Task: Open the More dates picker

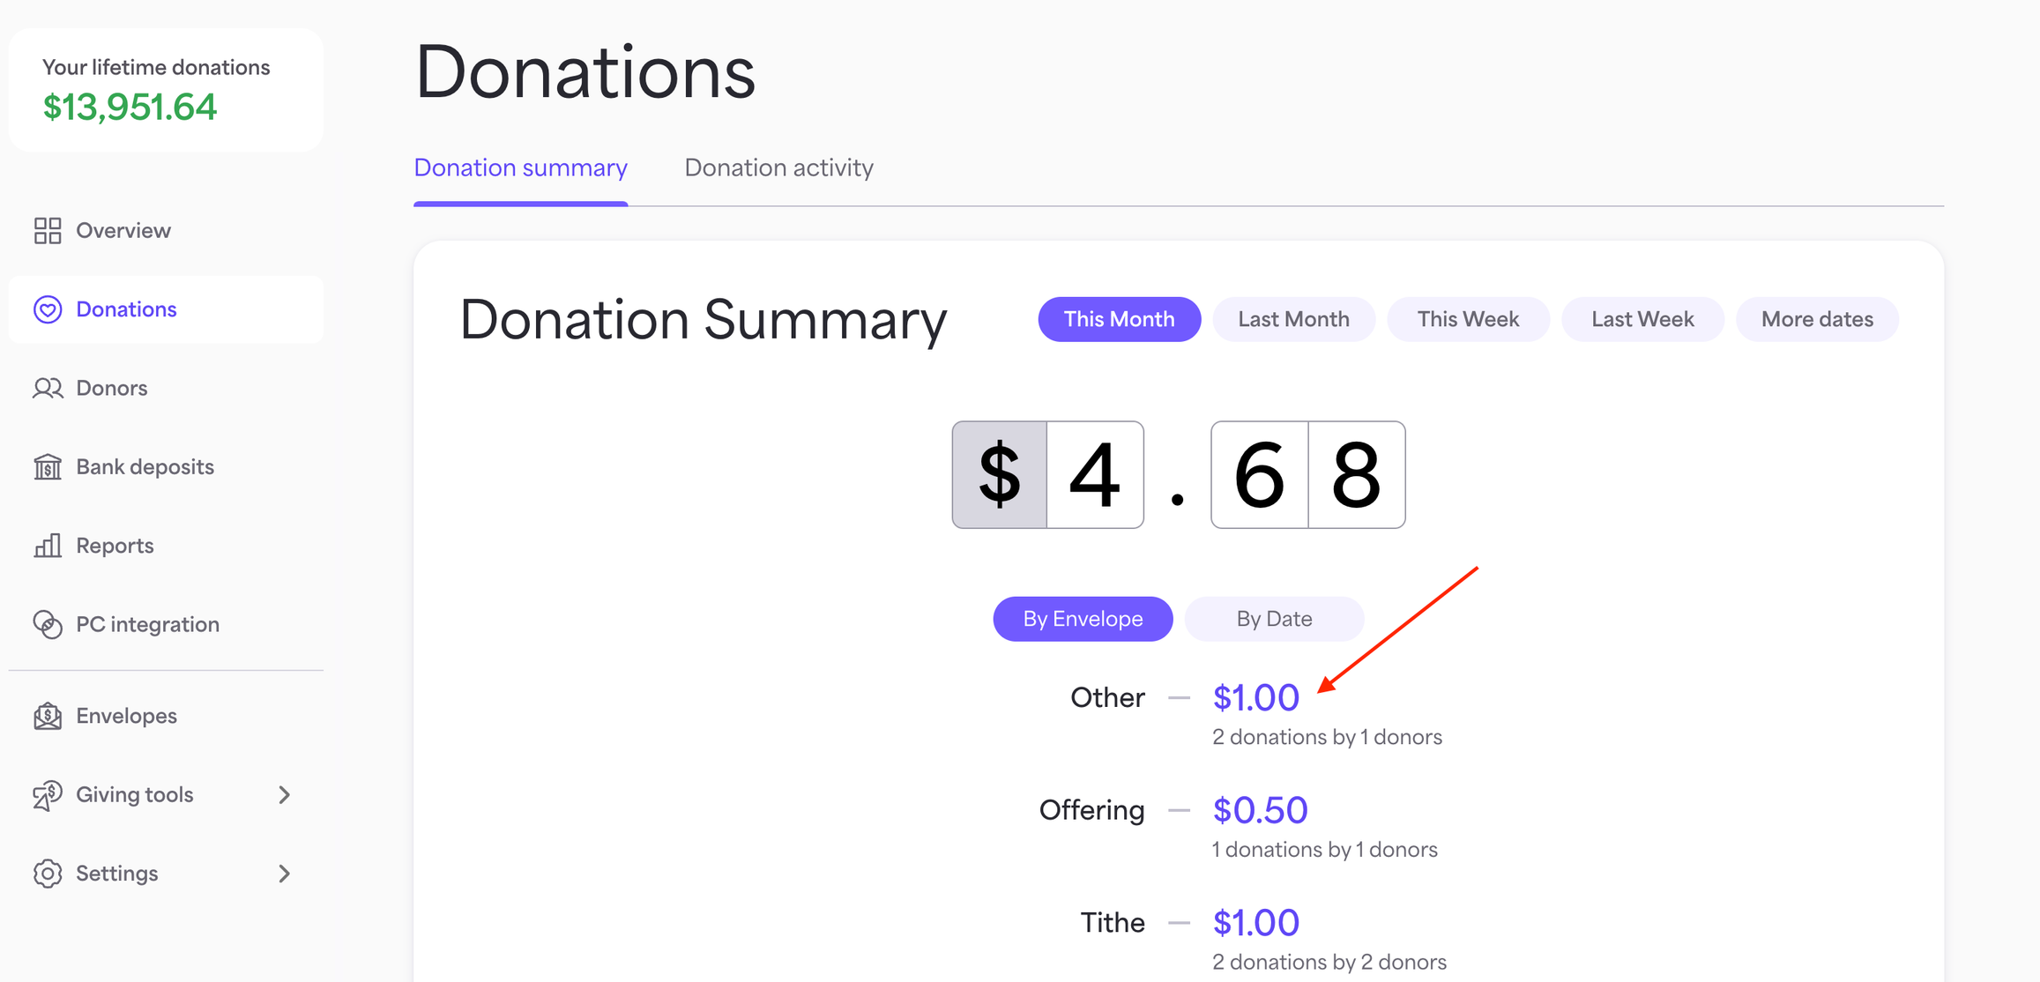Action: click(x=1817, y=319)
